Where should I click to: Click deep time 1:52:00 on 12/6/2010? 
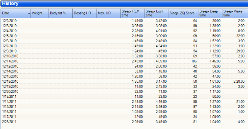pyautogui.click(x=215, y=41)
